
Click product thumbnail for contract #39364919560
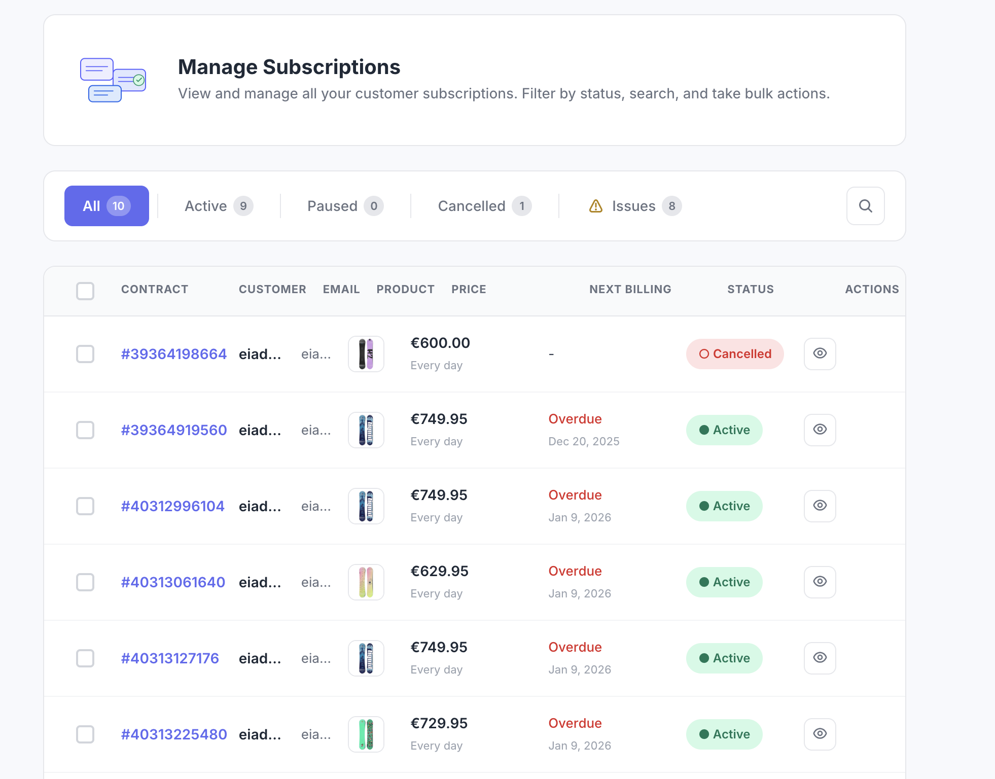[366, 430]
